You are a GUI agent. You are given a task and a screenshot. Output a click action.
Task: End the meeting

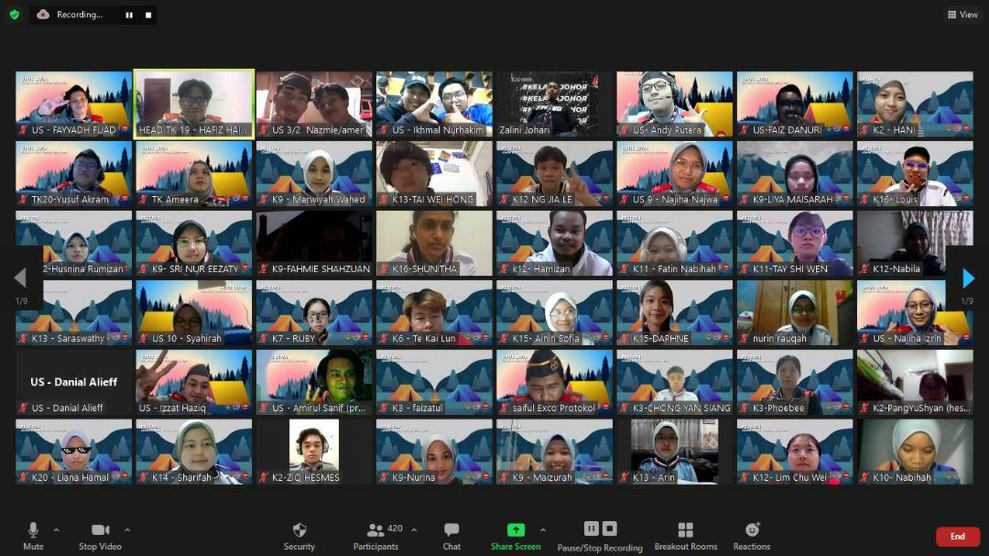[x=957, y=537]
